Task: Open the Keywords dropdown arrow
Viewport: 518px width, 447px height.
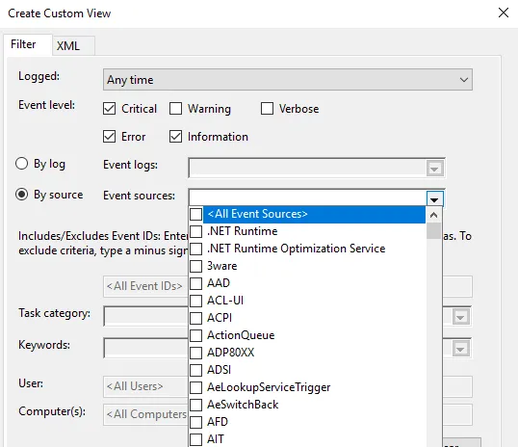Action: tap(460, 349)
